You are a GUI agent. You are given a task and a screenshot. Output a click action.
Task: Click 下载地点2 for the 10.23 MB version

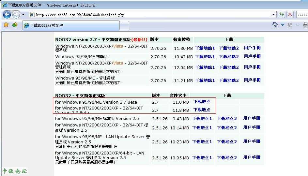coord(227,142)
